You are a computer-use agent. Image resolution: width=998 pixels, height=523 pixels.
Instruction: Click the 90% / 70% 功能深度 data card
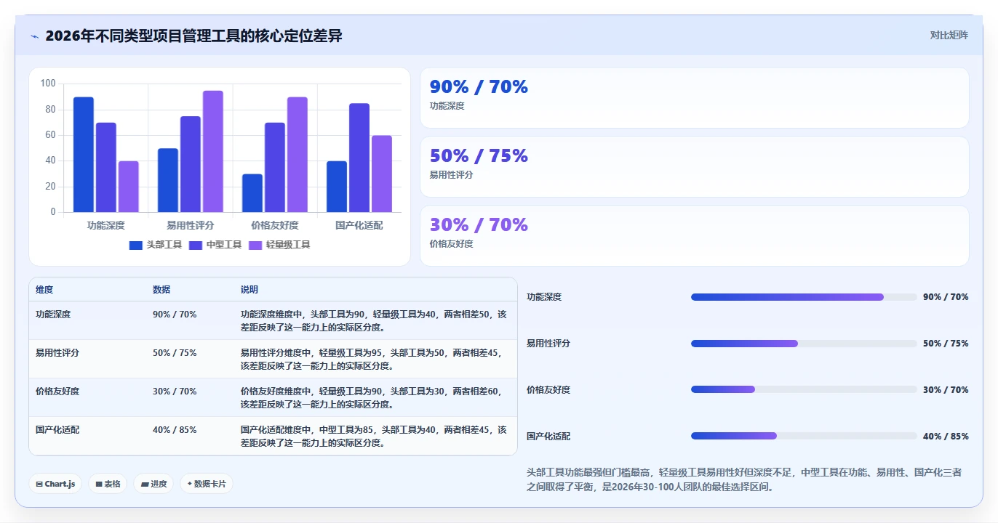point(695,98)
